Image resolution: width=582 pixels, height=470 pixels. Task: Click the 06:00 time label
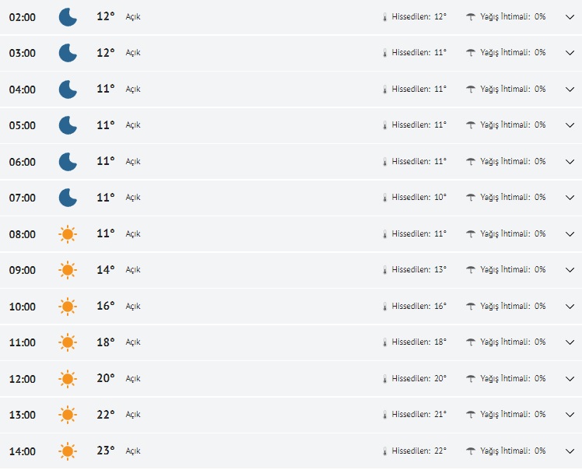tap(23, 162)
